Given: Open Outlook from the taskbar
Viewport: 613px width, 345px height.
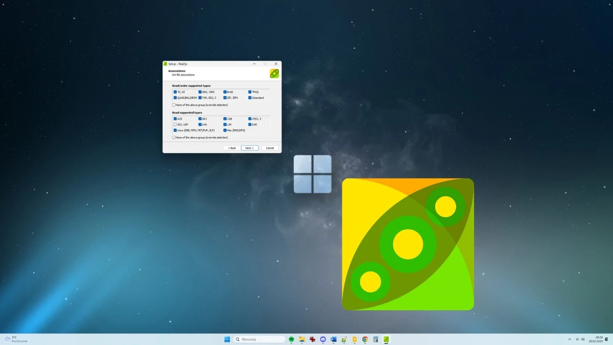Looking at the screenshot, I should coord(334,339).
